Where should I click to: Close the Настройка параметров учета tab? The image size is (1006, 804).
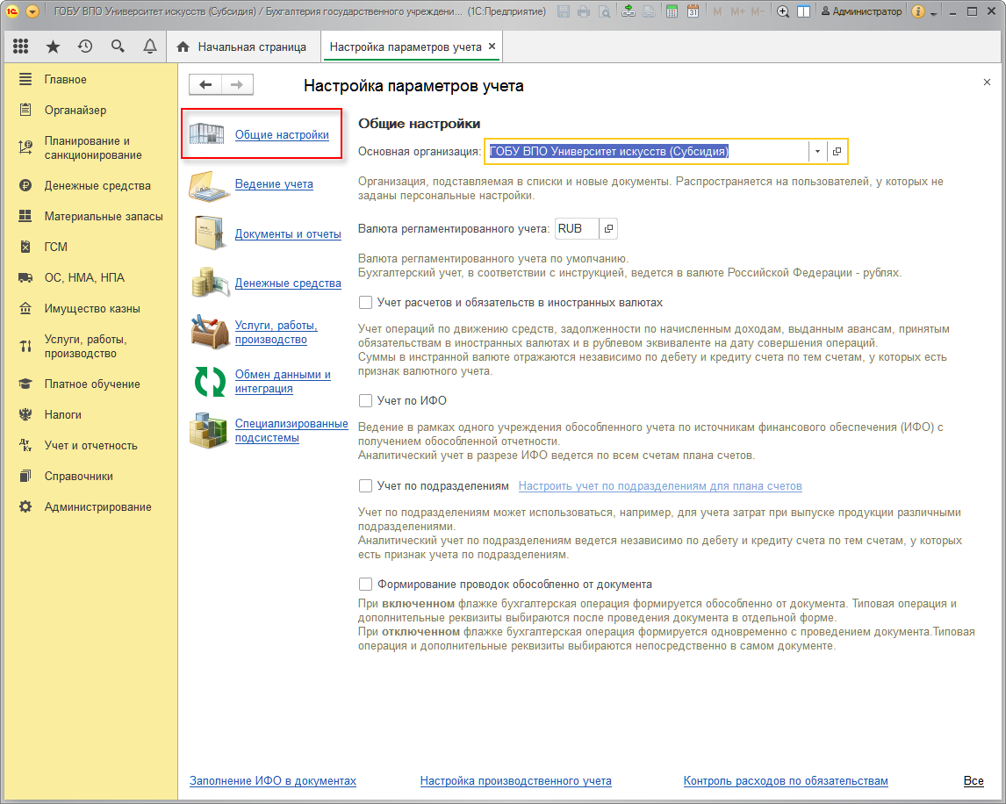coord(492,47)
